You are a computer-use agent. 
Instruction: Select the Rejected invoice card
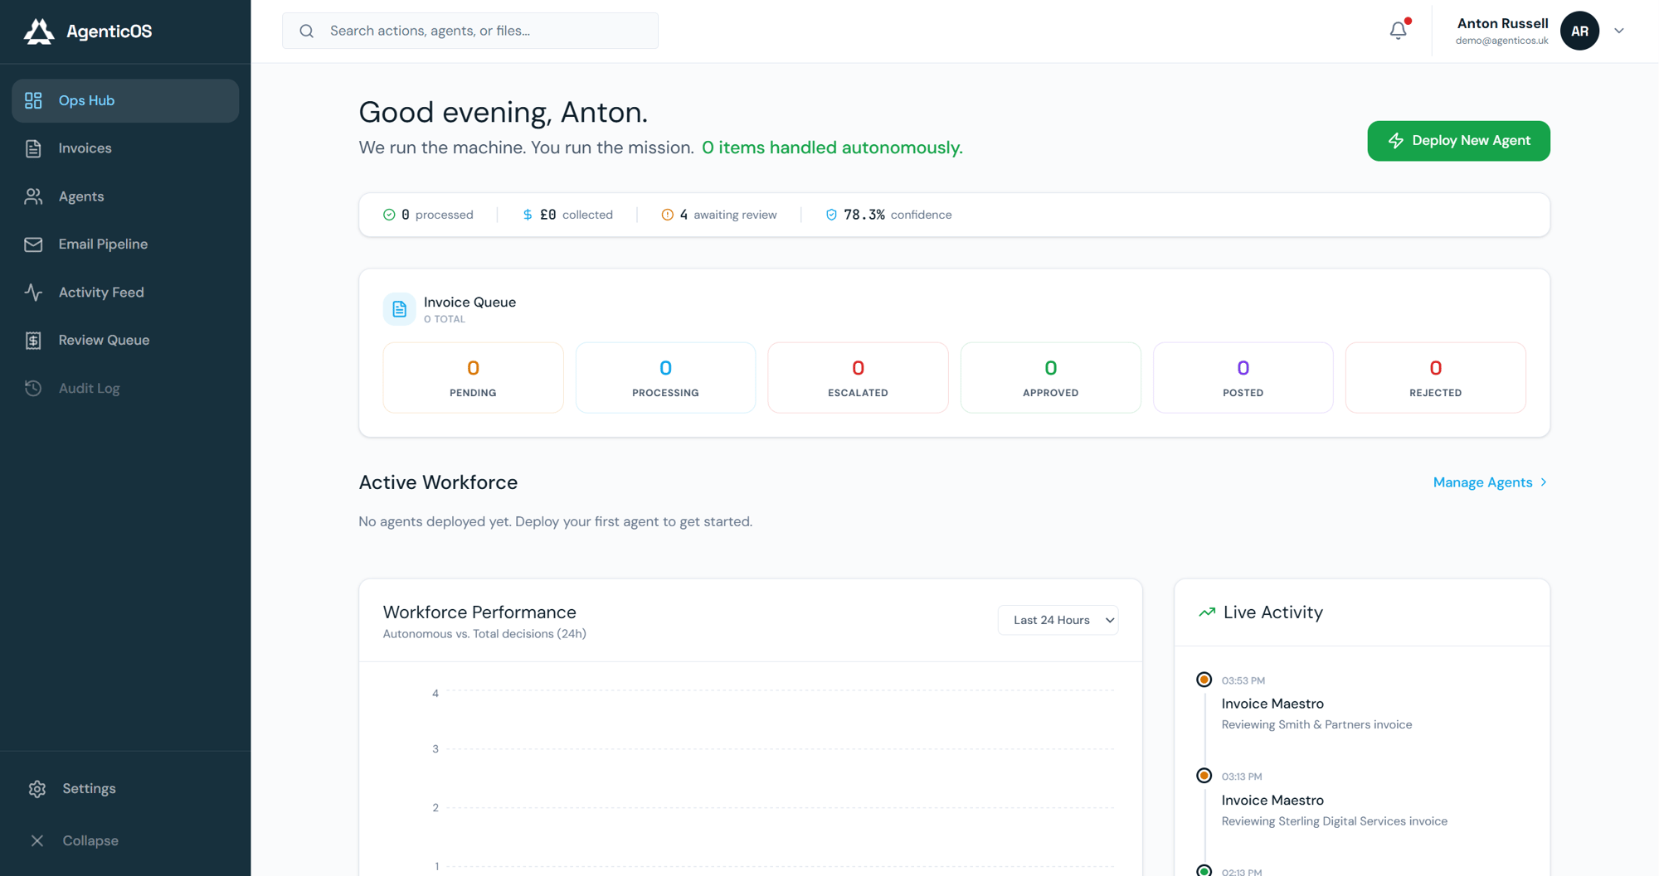pyautogui.click(x=1435, y=377)
